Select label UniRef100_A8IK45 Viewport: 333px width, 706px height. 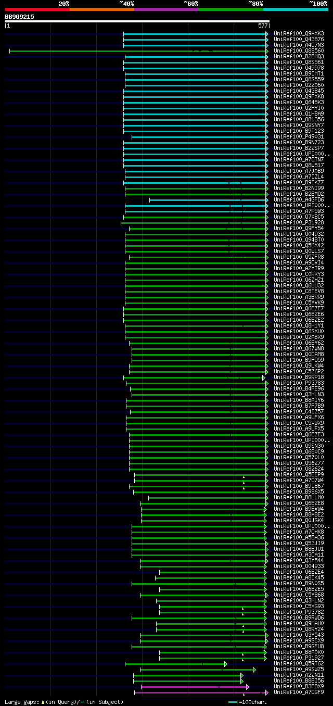[299, 578]
